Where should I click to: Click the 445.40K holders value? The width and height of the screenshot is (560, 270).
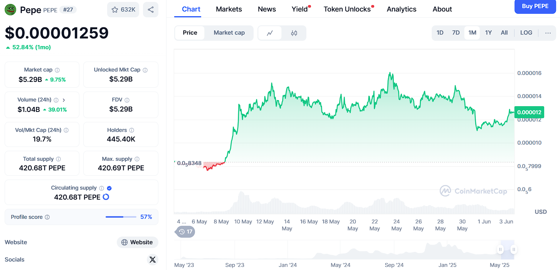click(x=121, y=139)
